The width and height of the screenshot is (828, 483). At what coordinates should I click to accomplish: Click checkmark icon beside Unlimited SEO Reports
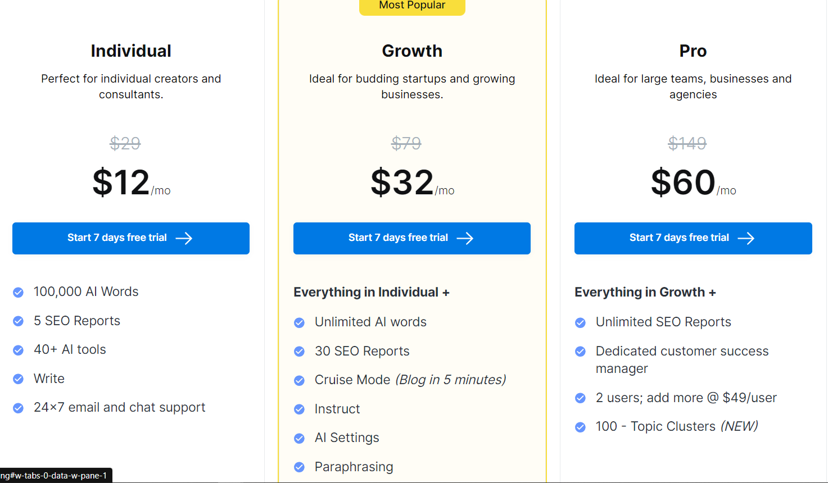click(x=581, y=322)
